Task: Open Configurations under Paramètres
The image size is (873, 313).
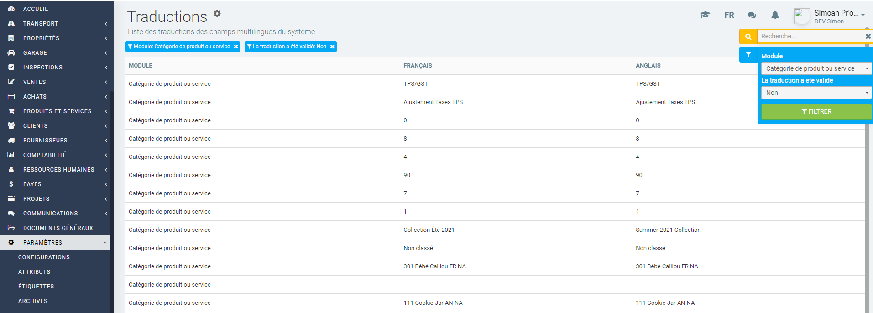Action: [44, 257]
